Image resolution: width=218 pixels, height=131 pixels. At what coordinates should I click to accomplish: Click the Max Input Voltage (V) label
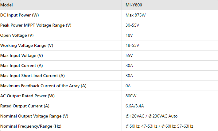point(21,56)
